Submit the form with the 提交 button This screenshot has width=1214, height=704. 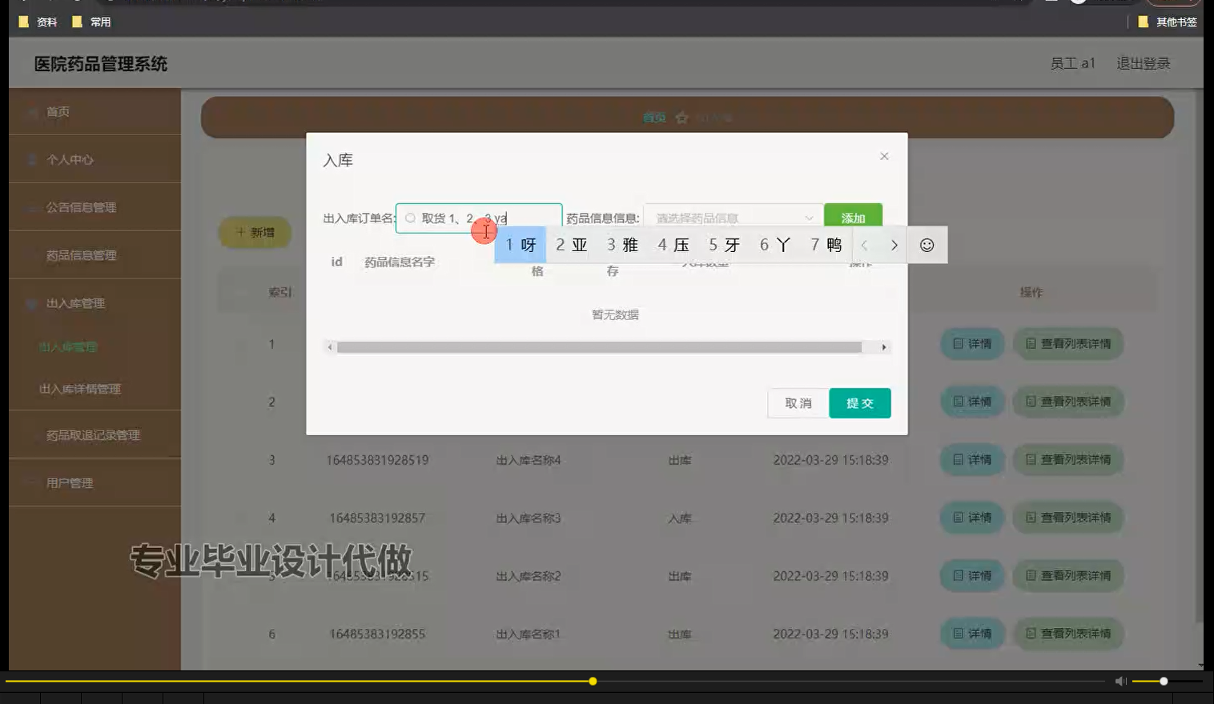pos(859,403)
